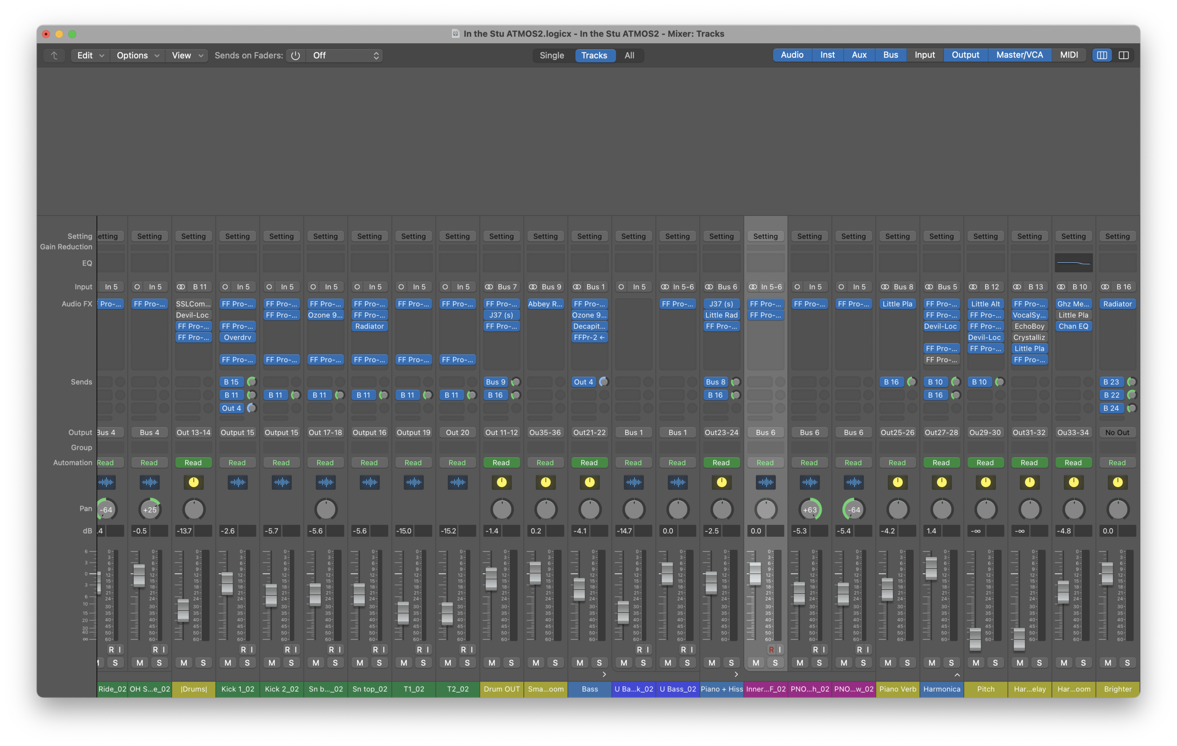1177x746 pixels.
Task: Click the volume fader on Pitch channel
Action: point(975,639)
